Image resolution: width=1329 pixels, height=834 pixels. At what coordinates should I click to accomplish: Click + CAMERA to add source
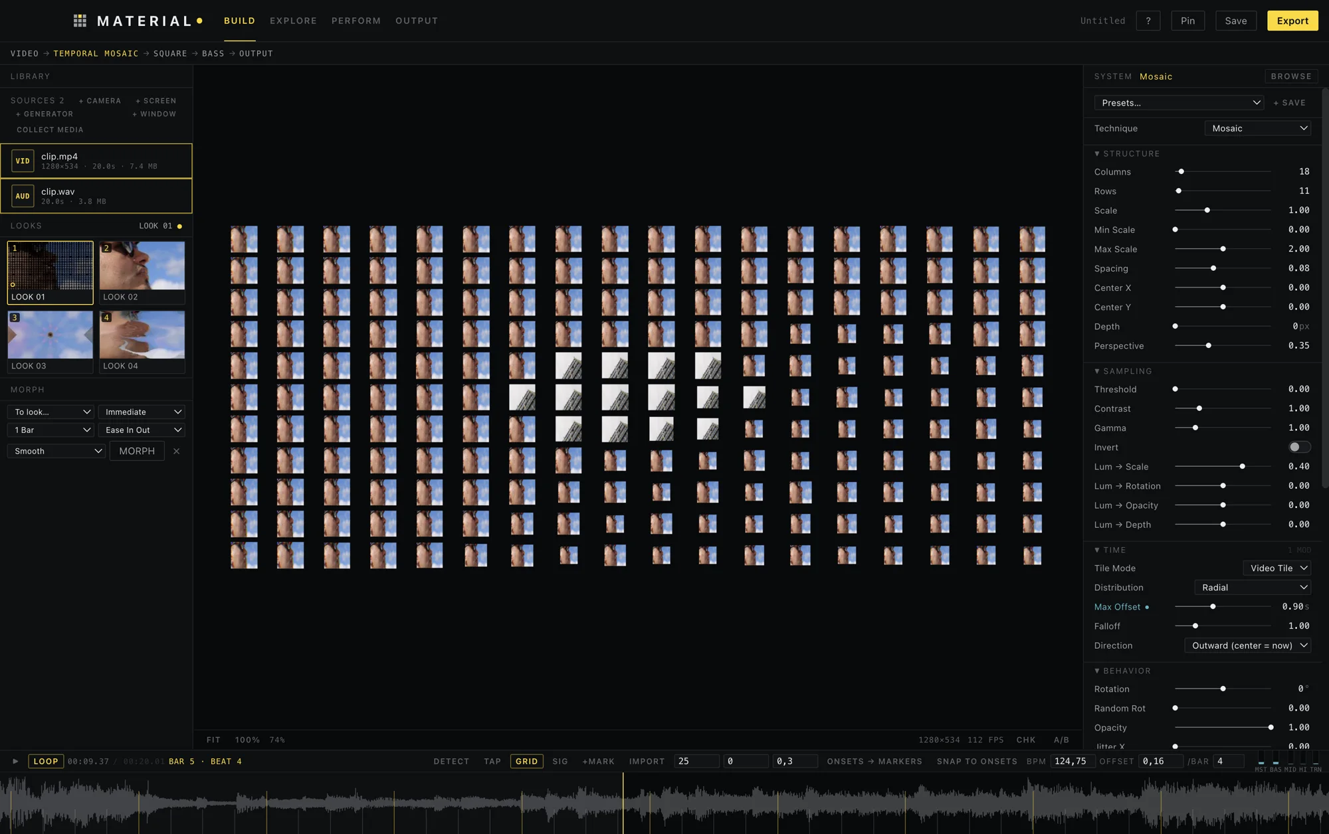click(100, 101)
